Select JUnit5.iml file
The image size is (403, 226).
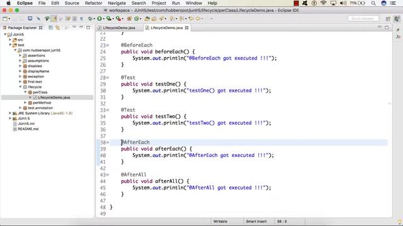[x=26, y=124]
